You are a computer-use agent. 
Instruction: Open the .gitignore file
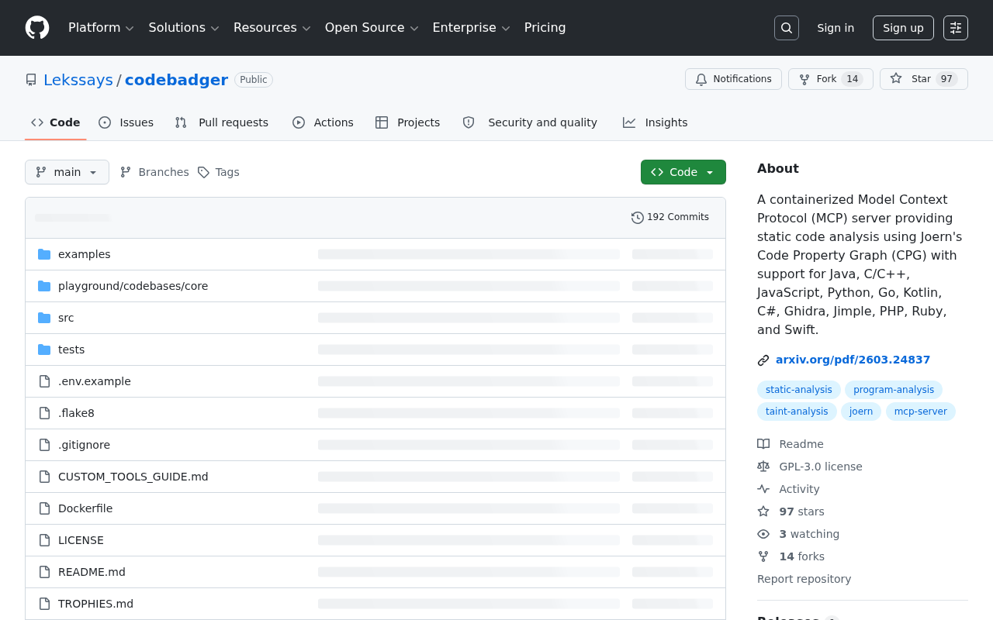click(84, 445)
